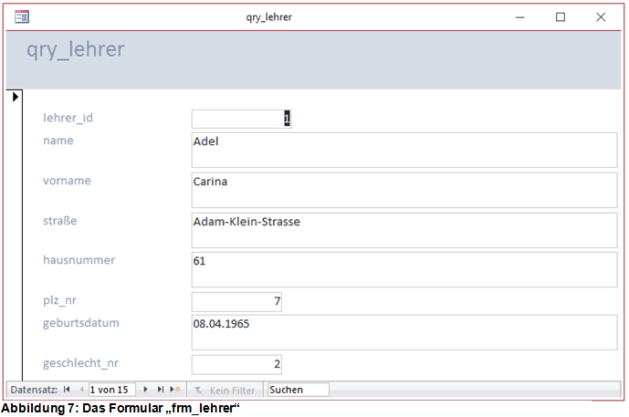Screen dimensions: 629x417
Task: Click the hausnummer field showing 61
Action: click(x=404, y=269)
